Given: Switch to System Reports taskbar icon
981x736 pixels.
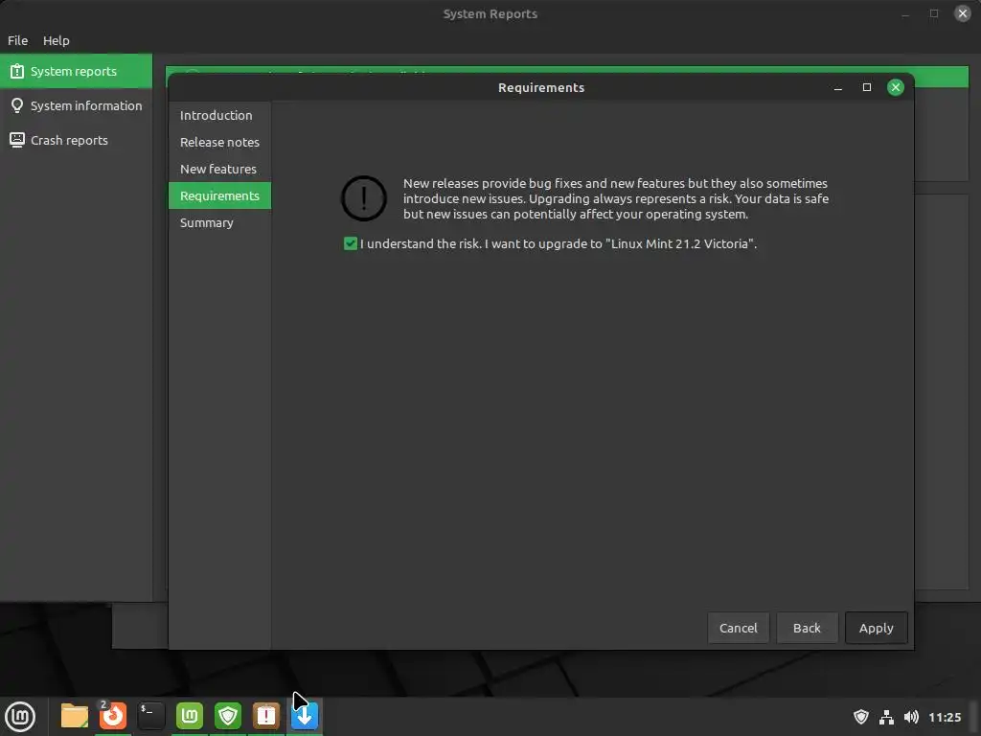Looking at the screenshot, I should point(266,716).
